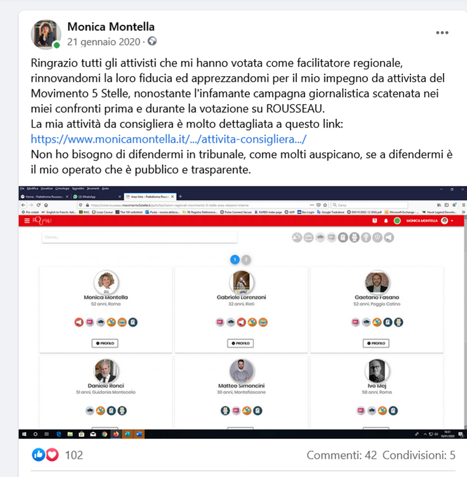
Task: Click the megaphone filter icon above candidates
Action: (x=389, y=238)
